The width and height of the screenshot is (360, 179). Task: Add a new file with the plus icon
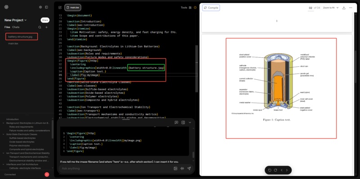(x=47, y=27)
